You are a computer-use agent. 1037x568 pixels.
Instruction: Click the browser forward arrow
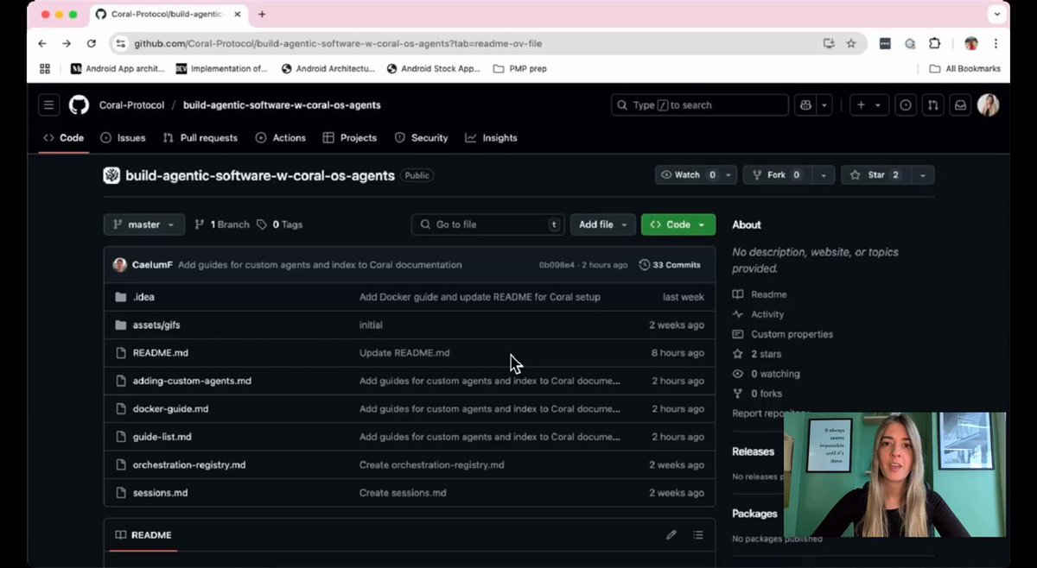click(67, 43)
